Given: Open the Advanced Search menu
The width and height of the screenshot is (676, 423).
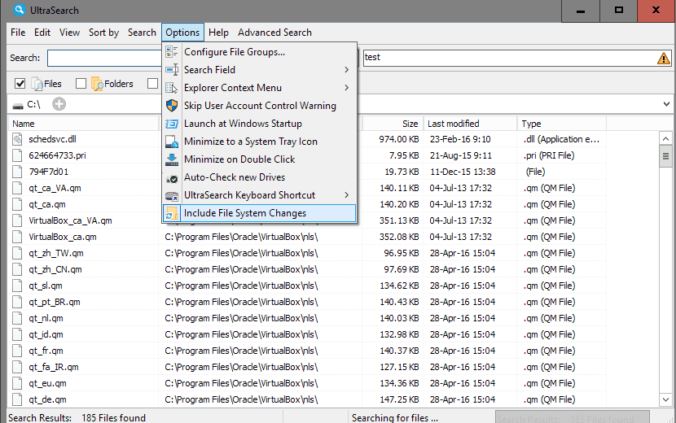Looking at the screenshot, I should coord(274,33).
